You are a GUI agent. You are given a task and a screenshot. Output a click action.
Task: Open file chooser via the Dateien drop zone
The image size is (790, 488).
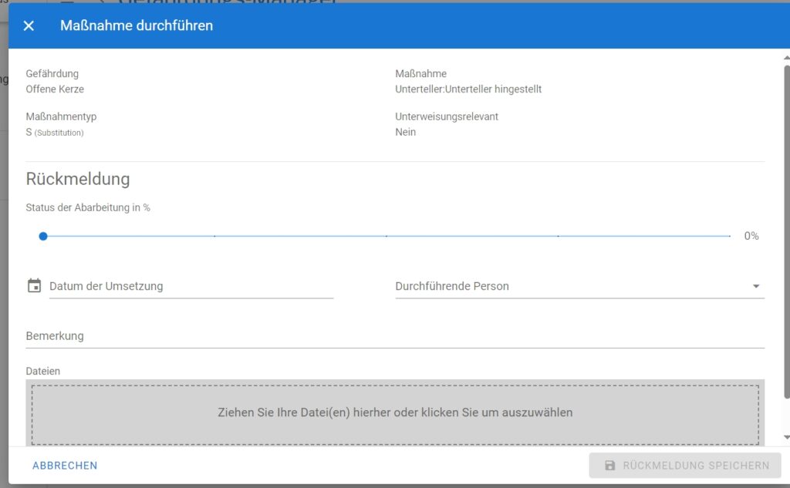394,412
